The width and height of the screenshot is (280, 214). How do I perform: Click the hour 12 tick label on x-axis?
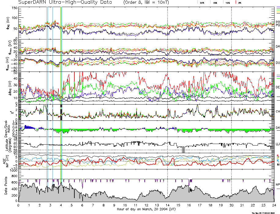click(146, 206)
